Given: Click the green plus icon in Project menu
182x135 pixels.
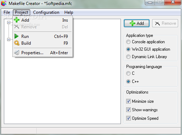Looking at the screenshot, I should (17, 20).
